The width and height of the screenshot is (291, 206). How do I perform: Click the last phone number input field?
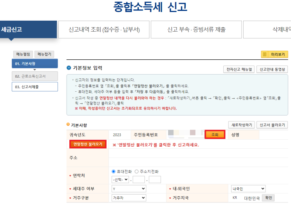pos(155,179)
